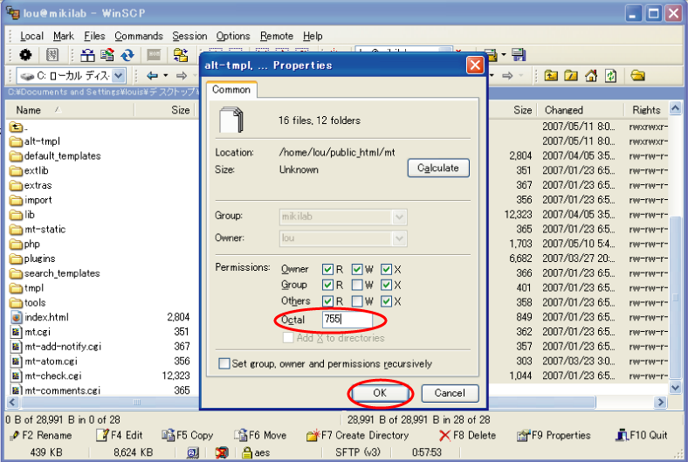This screenshot has height=462, width=688.
Task: Toggle Others R permission checkbox
Action: click(x=327, y=301)
